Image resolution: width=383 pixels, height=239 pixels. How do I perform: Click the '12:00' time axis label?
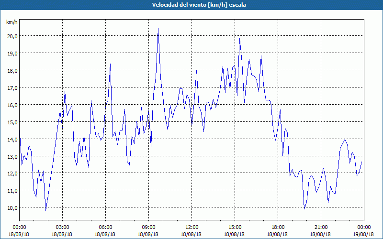click(191, 228)
